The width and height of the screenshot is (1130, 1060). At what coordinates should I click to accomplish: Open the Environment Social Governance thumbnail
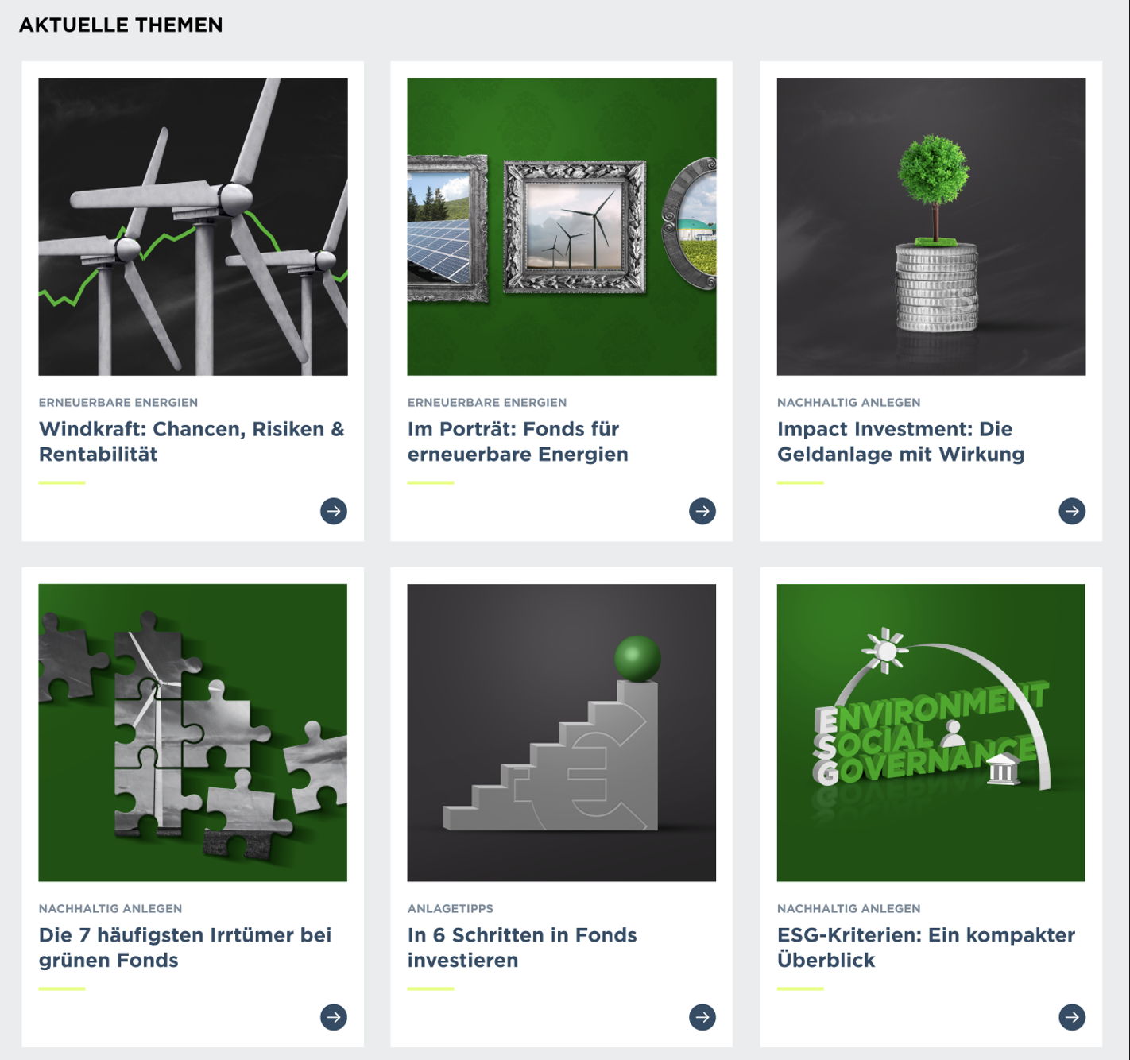tap(931, 733)
